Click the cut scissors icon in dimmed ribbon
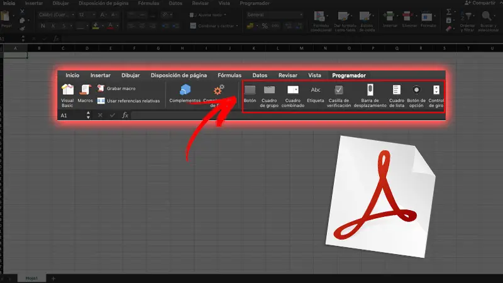This screenshot has height=283, width=503. coord(22,11)
